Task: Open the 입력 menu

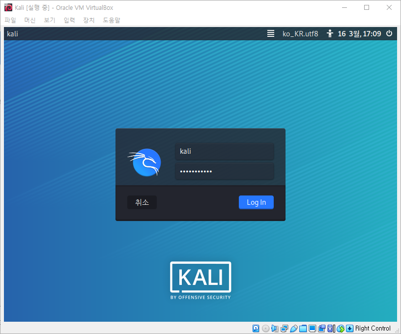Action: [x=69, y=20]
